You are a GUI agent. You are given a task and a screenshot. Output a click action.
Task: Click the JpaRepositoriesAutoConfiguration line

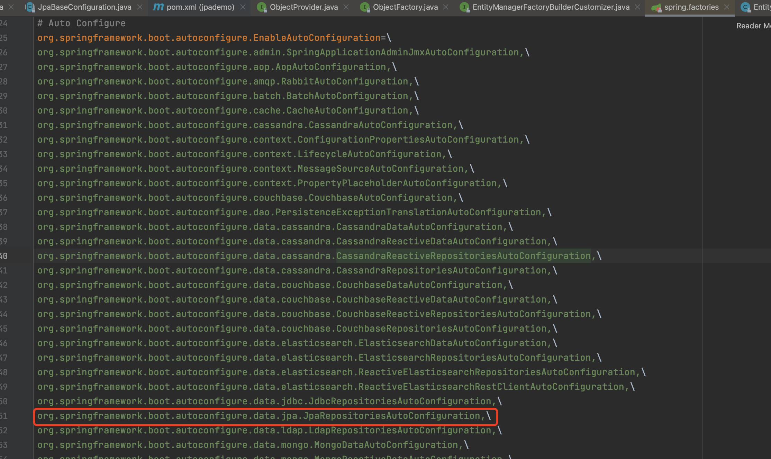(264, 416)
